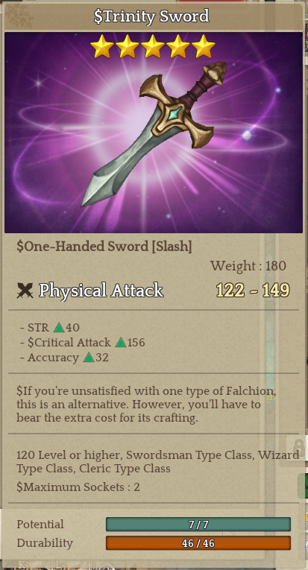Click the green triangle beside Accuracy 32
This screenshot has width=308, height=570.
click(89, 358)
